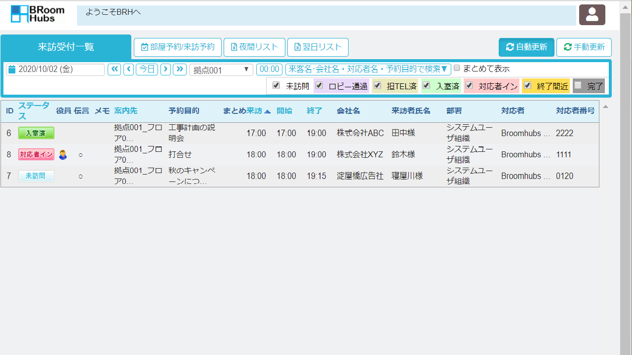
Task: Open the 拠点001 location dropdown
Action: point(221,70)
